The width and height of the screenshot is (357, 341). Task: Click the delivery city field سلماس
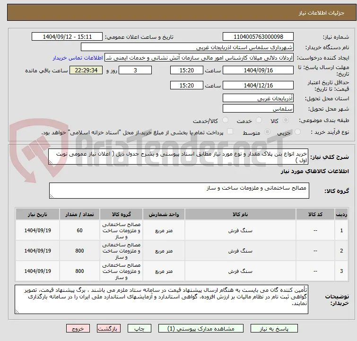[258, 109]
